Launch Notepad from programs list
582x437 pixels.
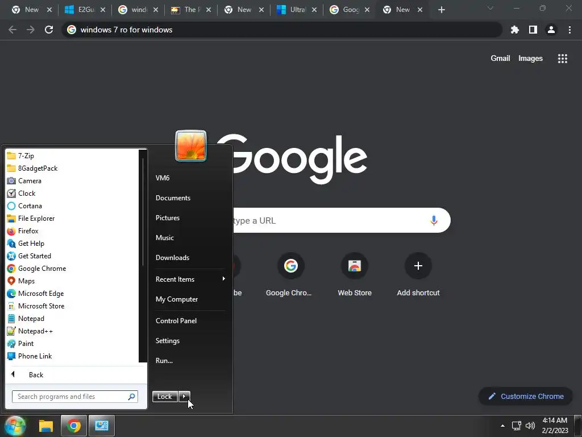(x=26, y=319)
